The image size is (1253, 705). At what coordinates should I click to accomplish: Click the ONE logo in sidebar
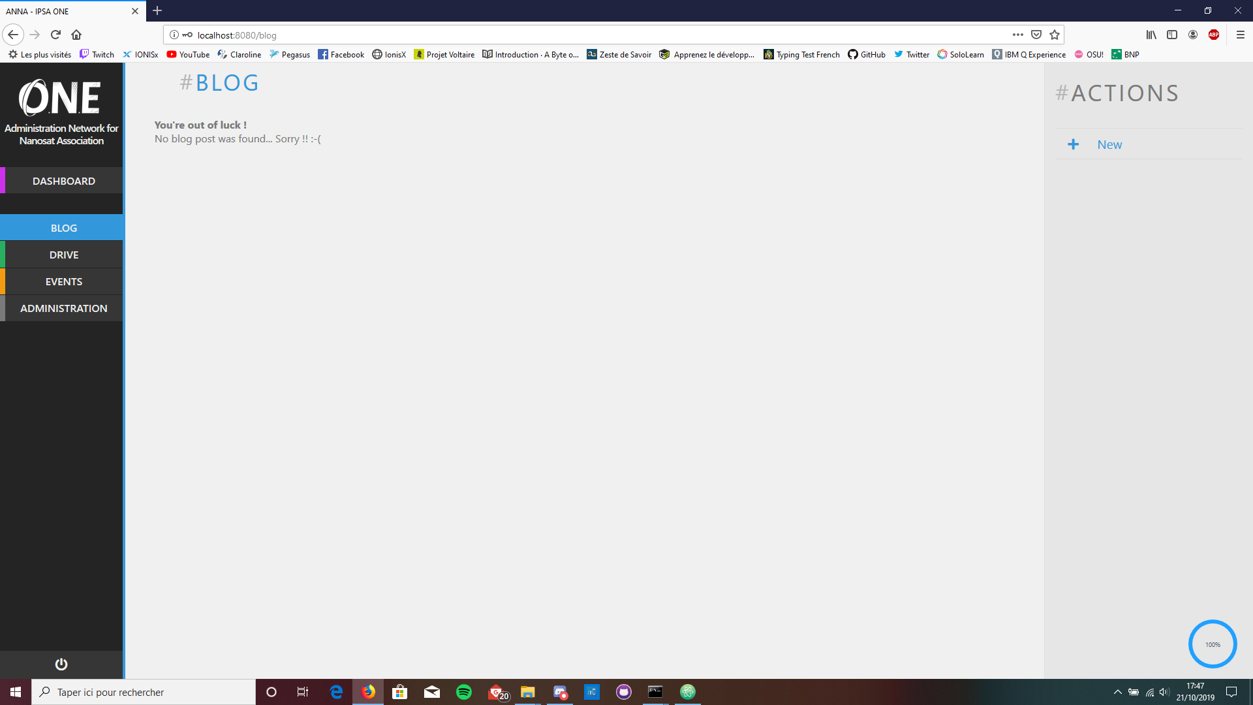pos(60,97)
